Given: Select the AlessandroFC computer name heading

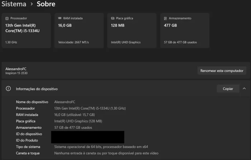Looking at the screenshot, I should (16, 69).
